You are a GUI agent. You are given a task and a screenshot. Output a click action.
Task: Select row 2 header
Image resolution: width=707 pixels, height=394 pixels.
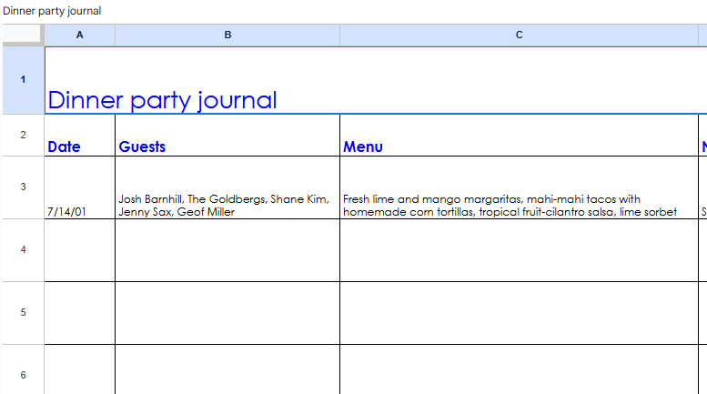22,135
